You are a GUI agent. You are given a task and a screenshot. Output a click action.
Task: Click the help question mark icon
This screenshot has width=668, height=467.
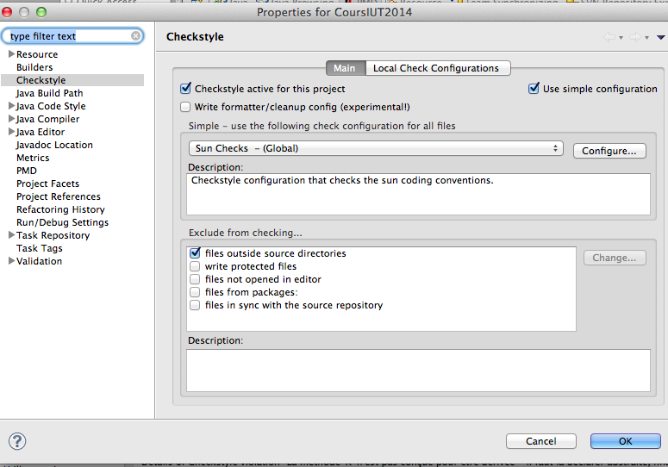coord(17,440)
